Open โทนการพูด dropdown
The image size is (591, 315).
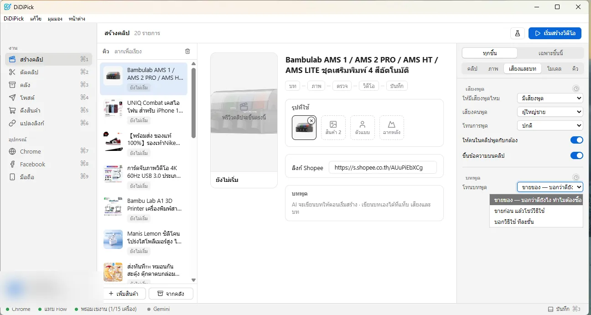[x=550, y=125]
